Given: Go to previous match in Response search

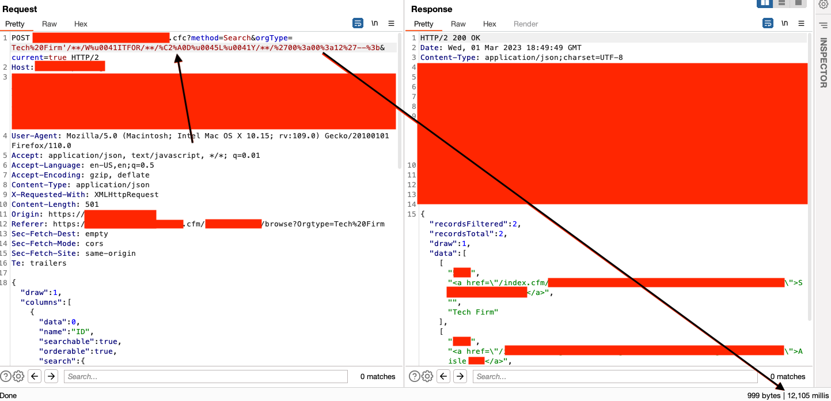Looking at the screenshot, I should click(x=443, y=376).
